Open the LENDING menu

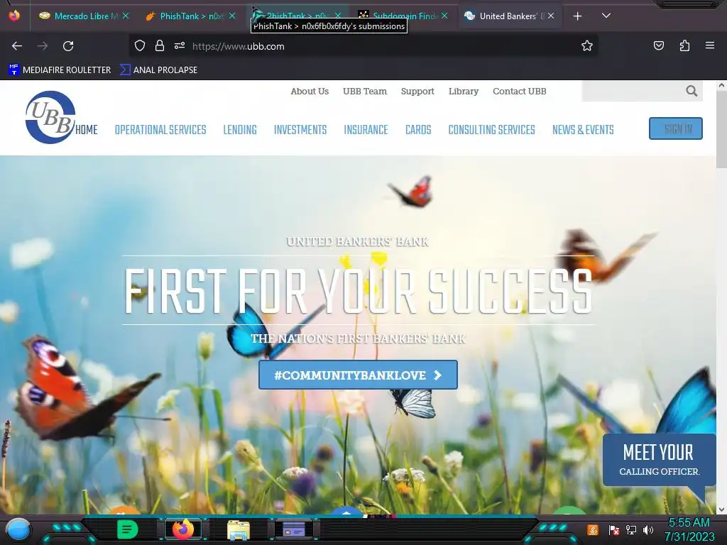point(240,130)
